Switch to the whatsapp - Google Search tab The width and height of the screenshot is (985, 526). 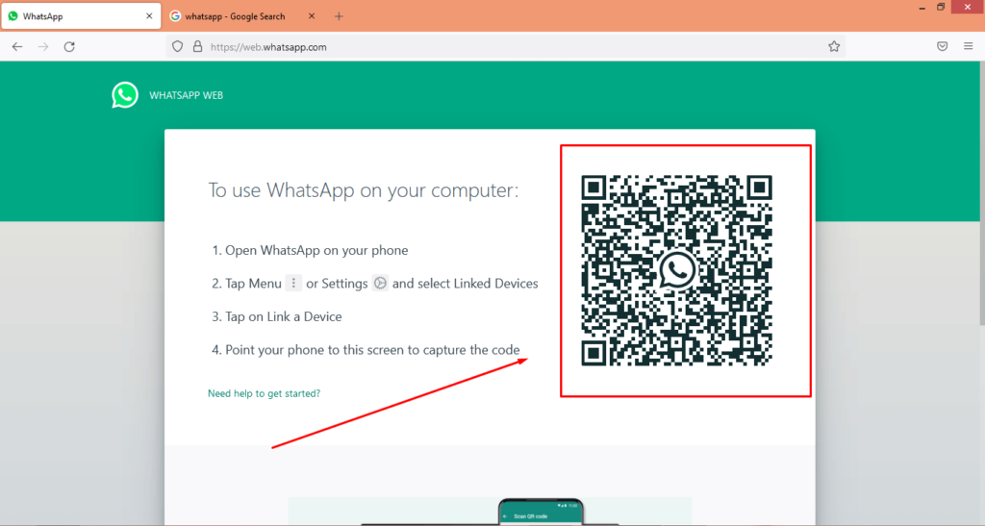pyautogui.click(x=244, y=16)
